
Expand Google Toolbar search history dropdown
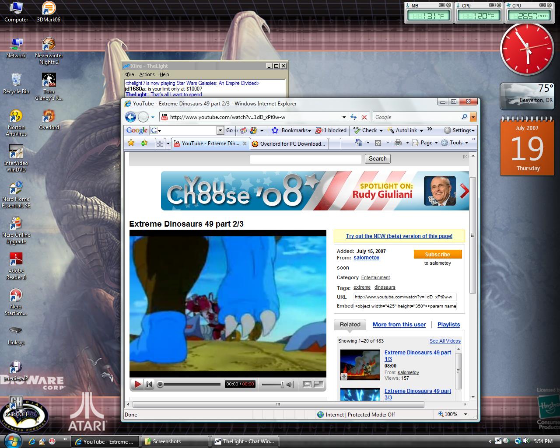coord(220,130)
